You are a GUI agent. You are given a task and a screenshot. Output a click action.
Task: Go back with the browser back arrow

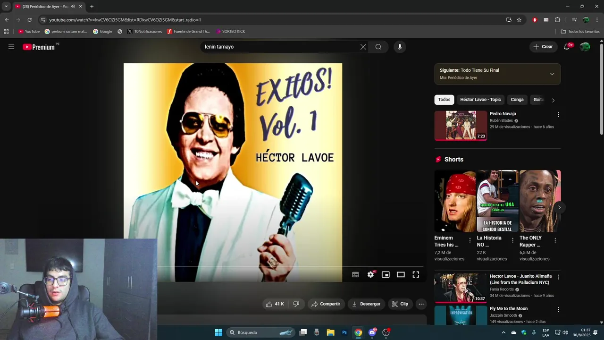[x=7, y=20]
